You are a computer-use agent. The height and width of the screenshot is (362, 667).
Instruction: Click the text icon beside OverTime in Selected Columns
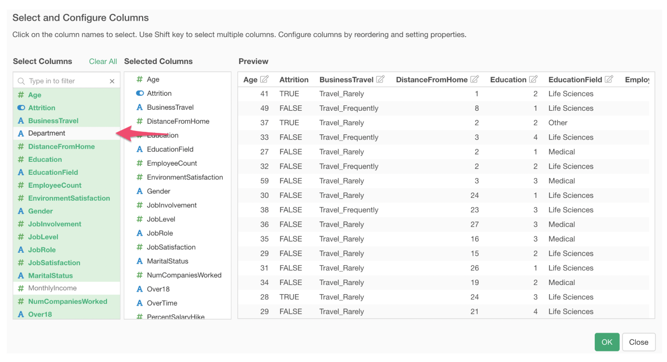(x=140, y=303)
